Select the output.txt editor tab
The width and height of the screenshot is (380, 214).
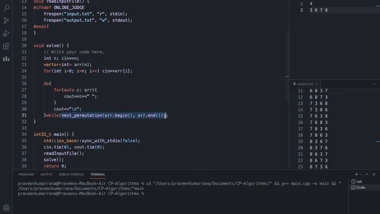[305, 84]
